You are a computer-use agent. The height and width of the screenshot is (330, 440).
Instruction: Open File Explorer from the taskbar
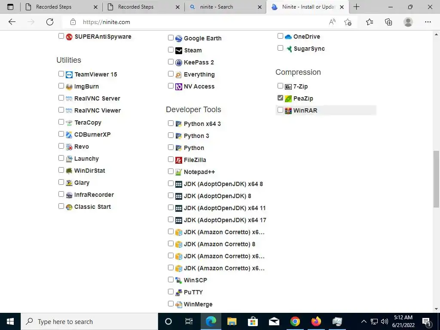(x=232, y=321)
